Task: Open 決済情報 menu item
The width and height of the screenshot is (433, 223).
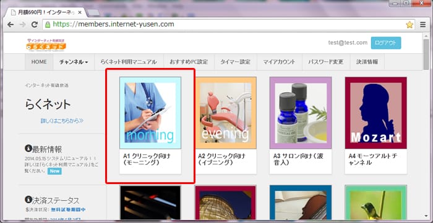Action: (x=367, y=62)
